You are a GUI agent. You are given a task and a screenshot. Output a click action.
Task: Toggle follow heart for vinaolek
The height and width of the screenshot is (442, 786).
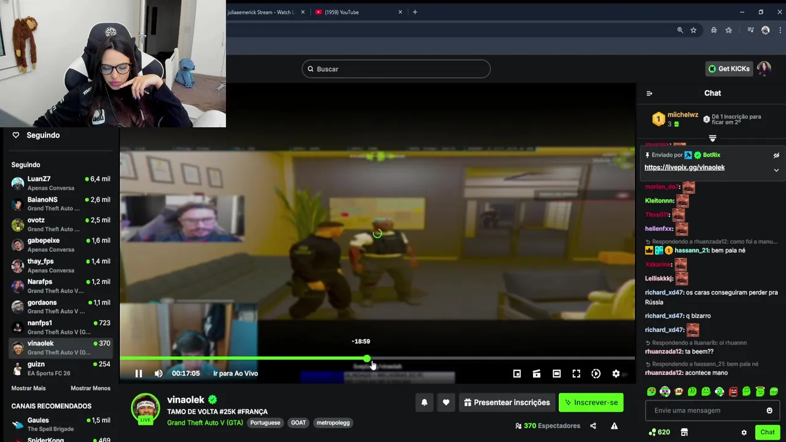446,403
